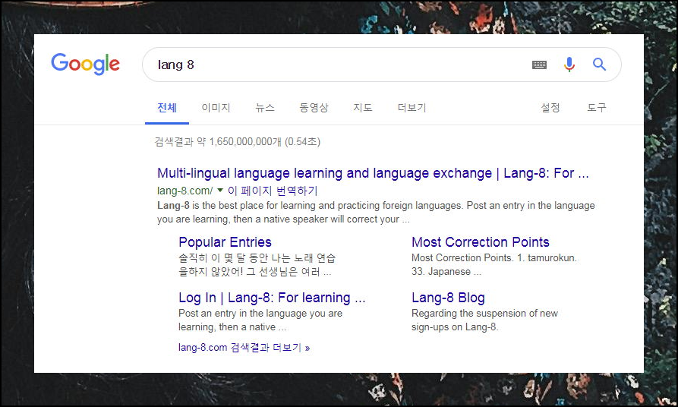The width and height of the screenshot is (678, 407).
Task: Open the 지도 tab
Action: click(362, 108)
